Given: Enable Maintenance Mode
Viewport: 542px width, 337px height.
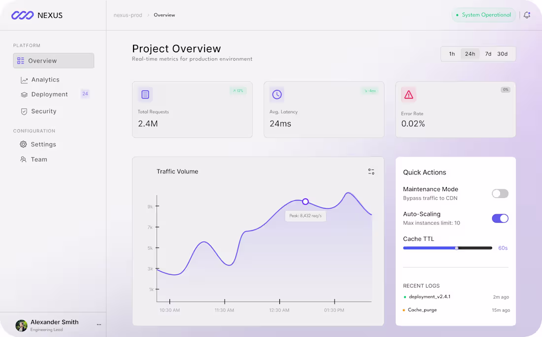Looking at the screenshot, I should (x=500, y=194).
